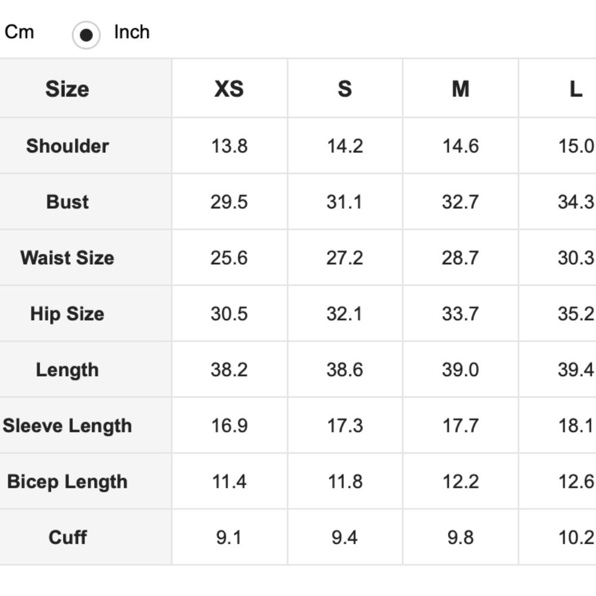Screen dimensions: 596x596
Task: Click XS bust value 29.5
Action: click(x=229, y=202)
